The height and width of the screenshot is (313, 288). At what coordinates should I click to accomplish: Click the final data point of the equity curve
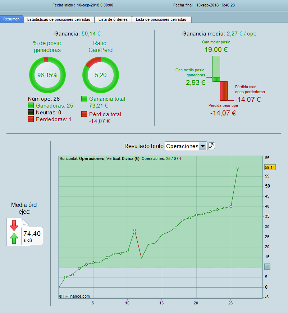click(x=238, y=168)
